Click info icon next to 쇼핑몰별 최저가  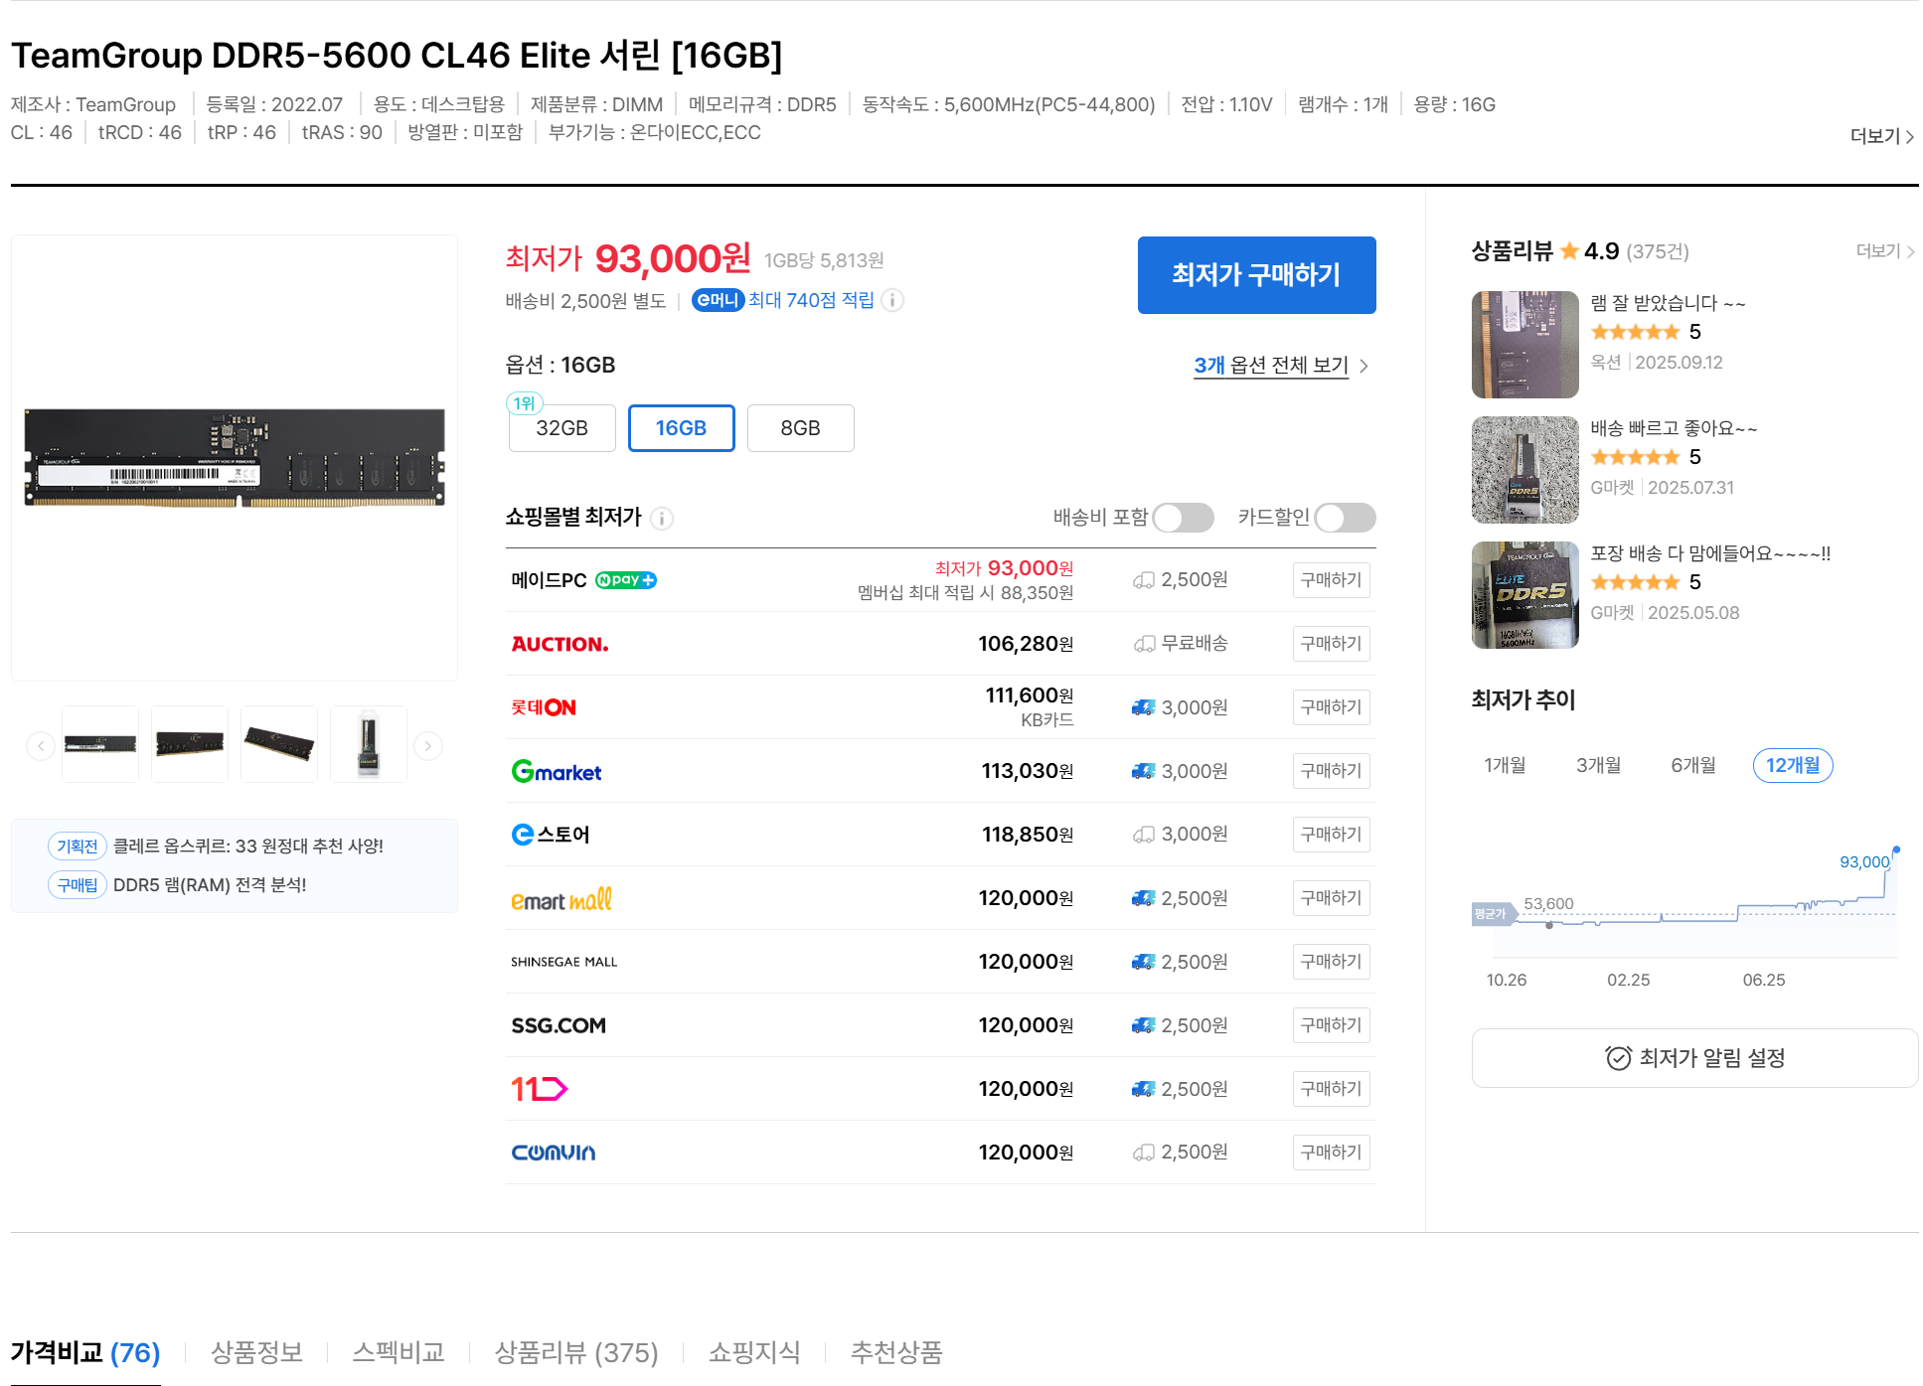click(x=662, y=519)
